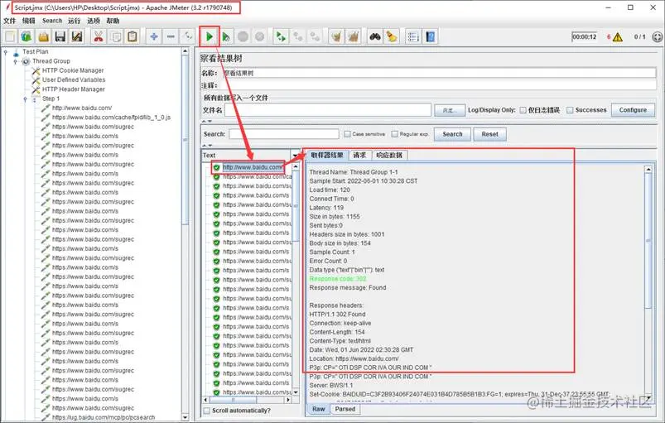Click the grey Stop test icon
The height and width of the screenshot is (423, 665).
point(243,37)
